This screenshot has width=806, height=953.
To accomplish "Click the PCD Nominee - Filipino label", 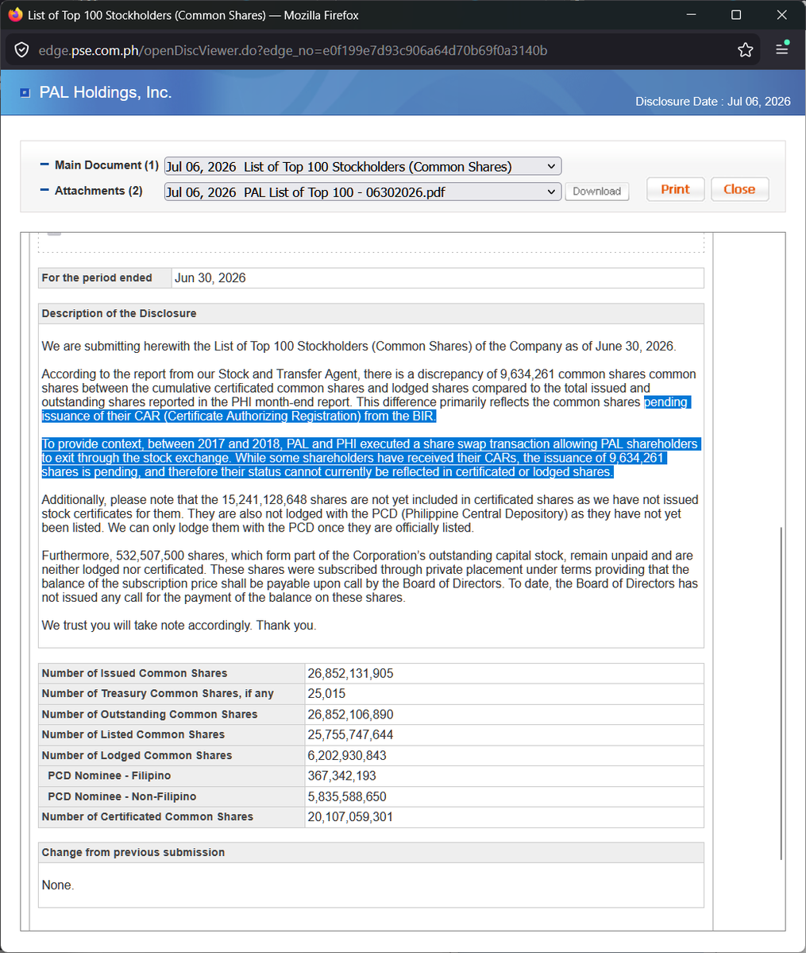I will click(x=110, y=776).
